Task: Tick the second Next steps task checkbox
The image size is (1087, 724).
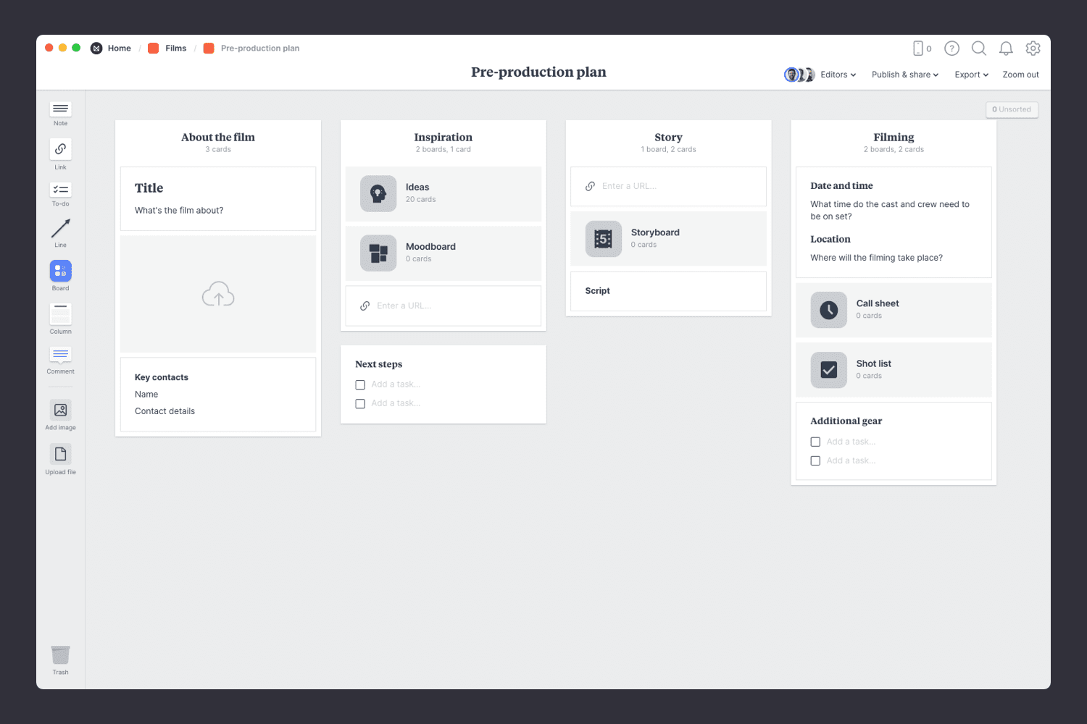Action: pyautogui.click(x=360, y=403)
